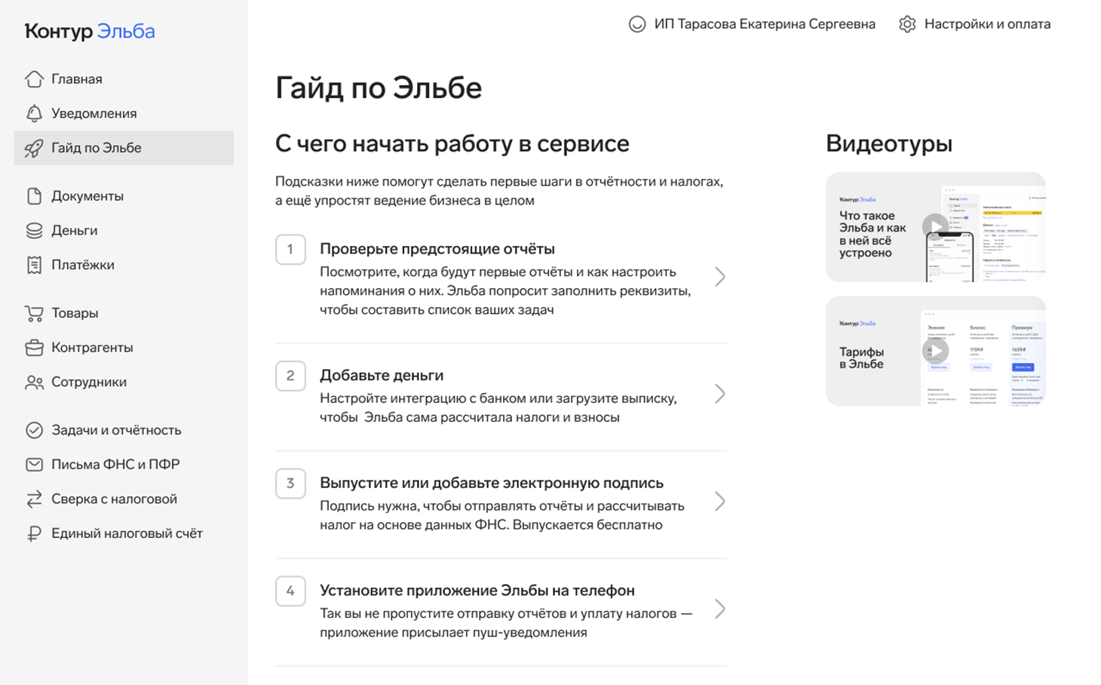Click the step number 3 badge
Screen dimensions: 1101x685
coord(290,484)
